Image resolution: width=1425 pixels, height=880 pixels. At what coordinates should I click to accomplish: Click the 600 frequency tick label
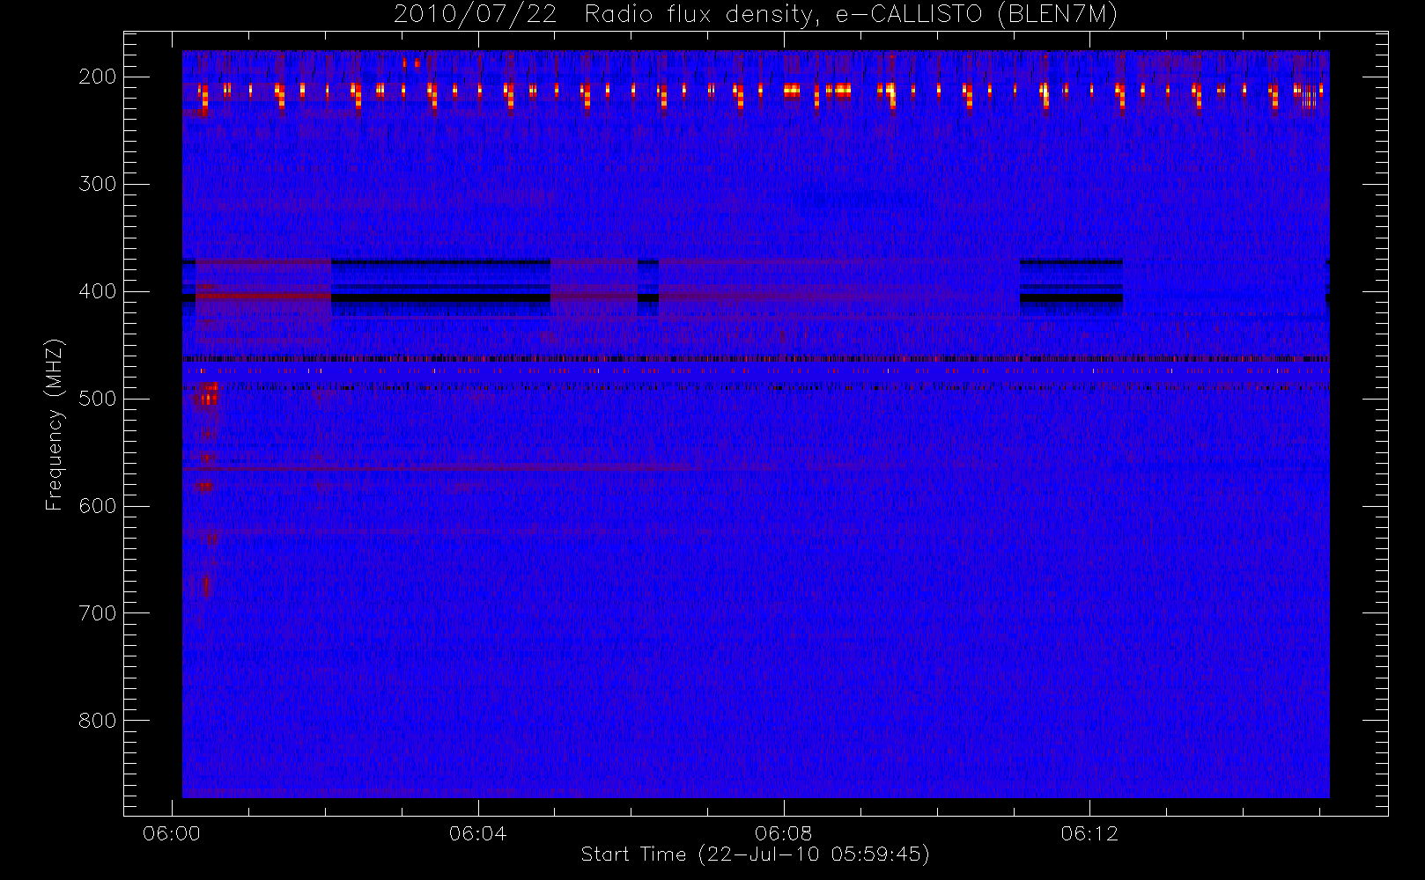pyautogui.click(x=97, y=506)
